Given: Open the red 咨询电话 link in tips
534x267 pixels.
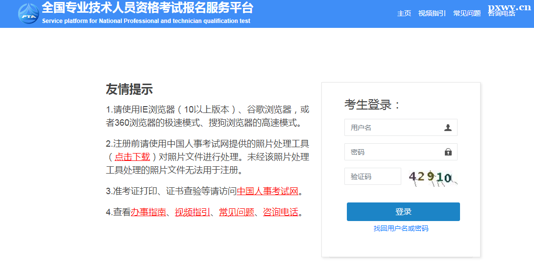Looking at the screenshot, I should click(x=281, y=212).
